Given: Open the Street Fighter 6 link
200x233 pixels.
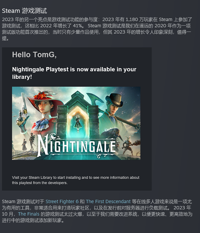Looking at the screenshot, I should pos(62,201).
